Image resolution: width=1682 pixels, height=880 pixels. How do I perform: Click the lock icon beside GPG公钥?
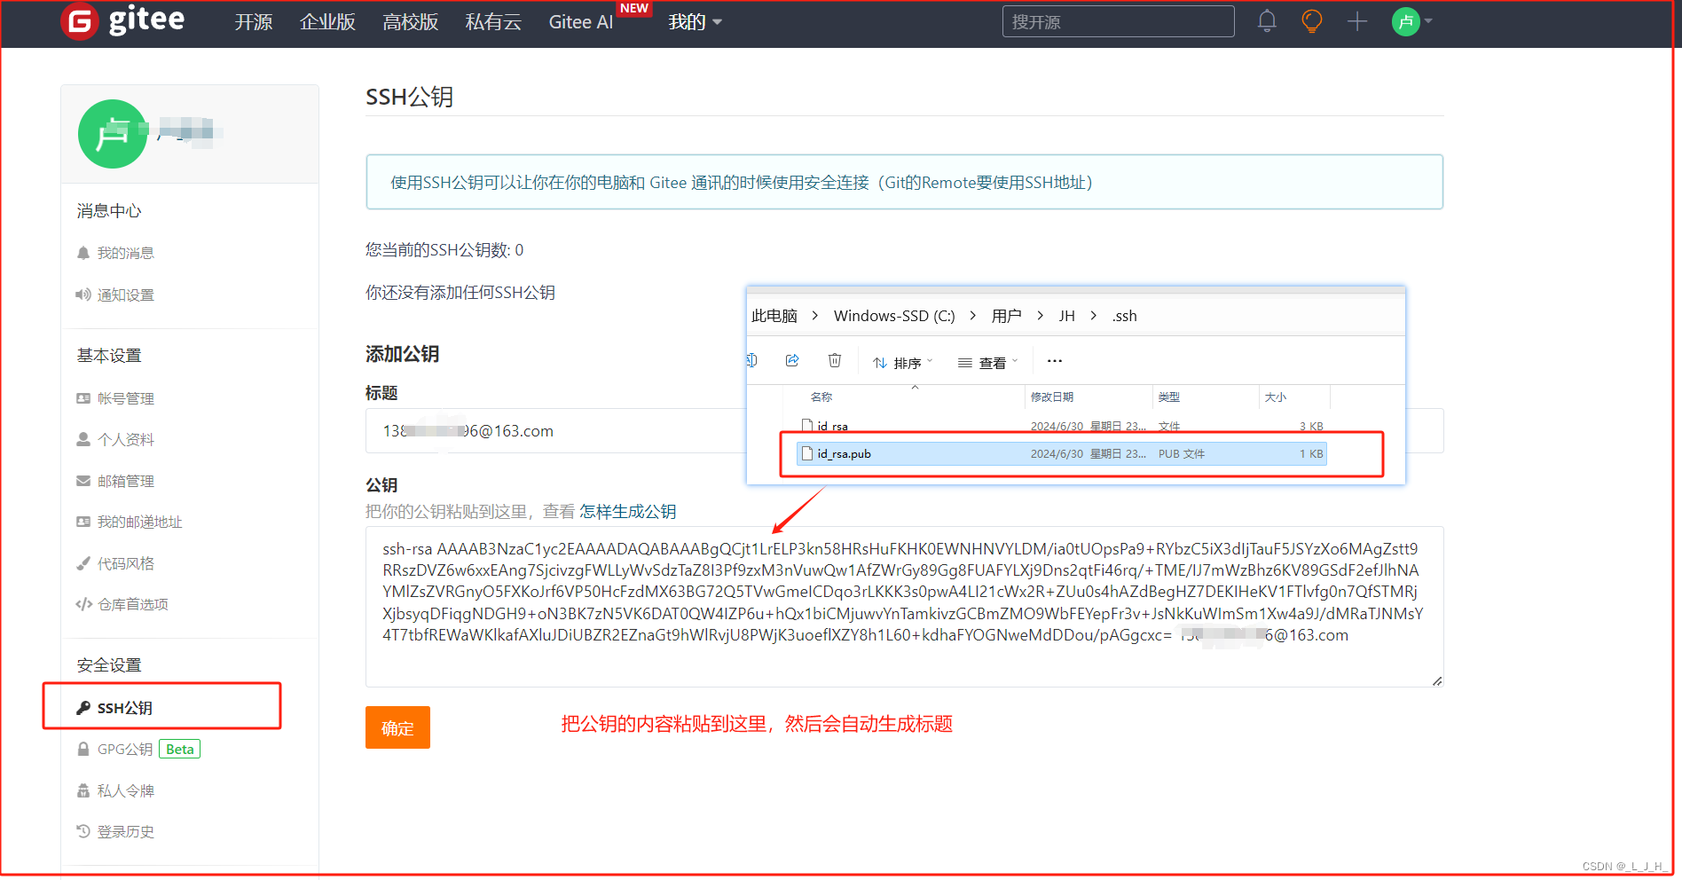(x=83, y=749)
